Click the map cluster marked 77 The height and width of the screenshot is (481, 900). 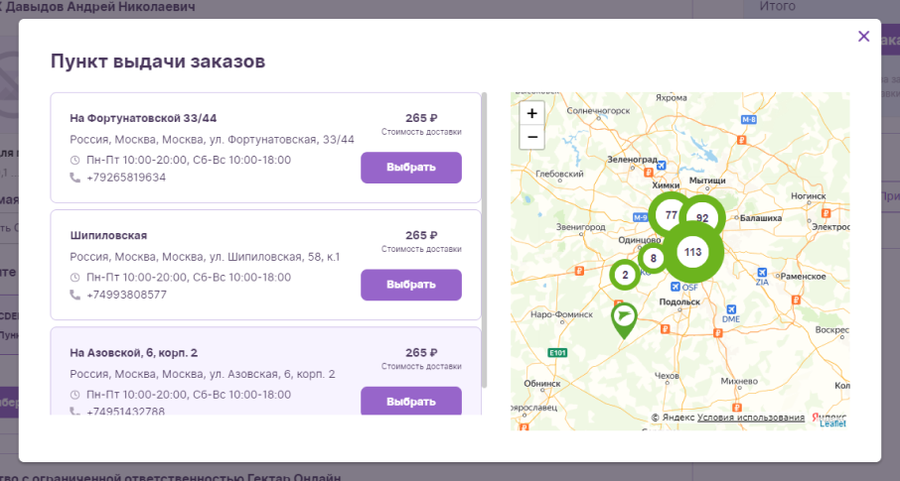(672, 215)
